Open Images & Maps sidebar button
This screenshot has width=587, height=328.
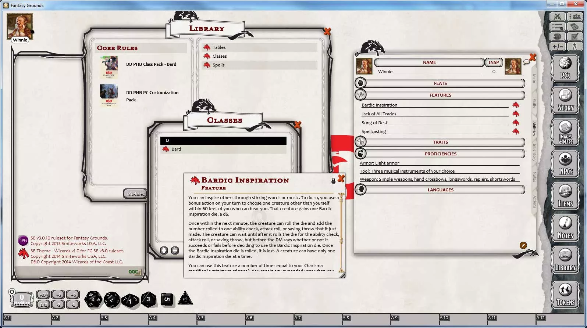(x=565, y=133)
